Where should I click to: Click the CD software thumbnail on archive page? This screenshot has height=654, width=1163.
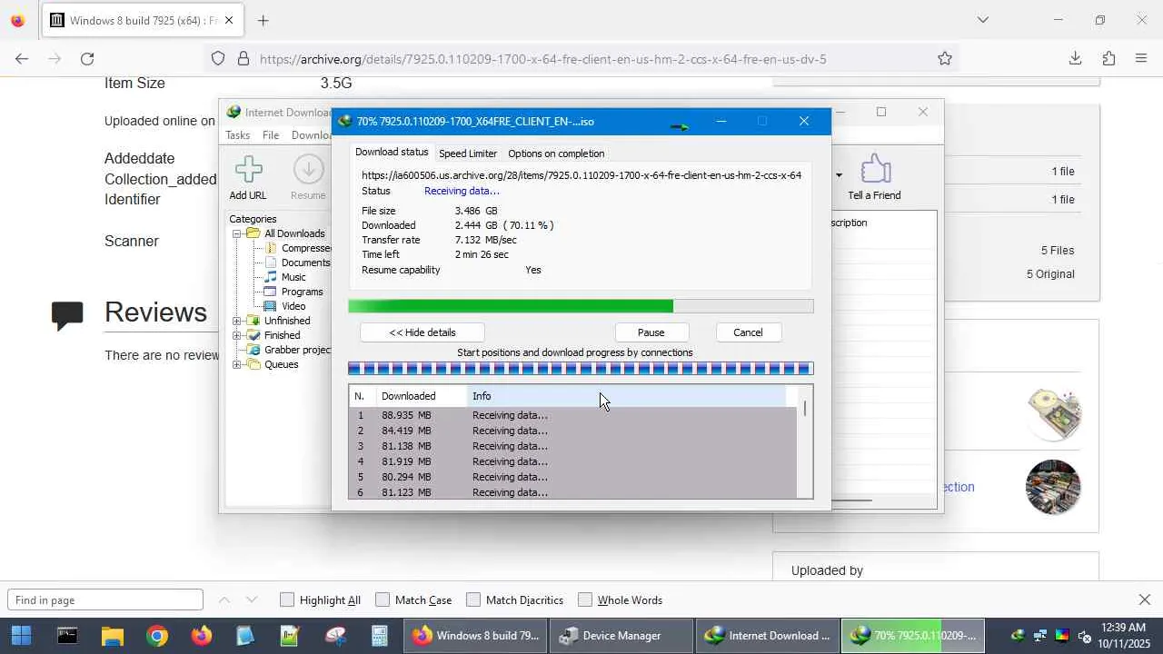[x=1053, y=414]
